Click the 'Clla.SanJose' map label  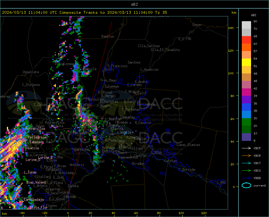[149, 46]
